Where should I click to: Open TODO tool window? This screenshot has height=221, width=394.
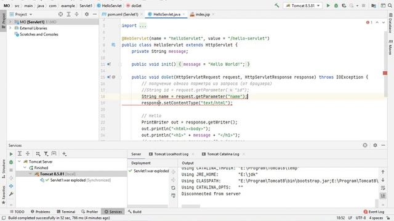click(x=17, y=212)
